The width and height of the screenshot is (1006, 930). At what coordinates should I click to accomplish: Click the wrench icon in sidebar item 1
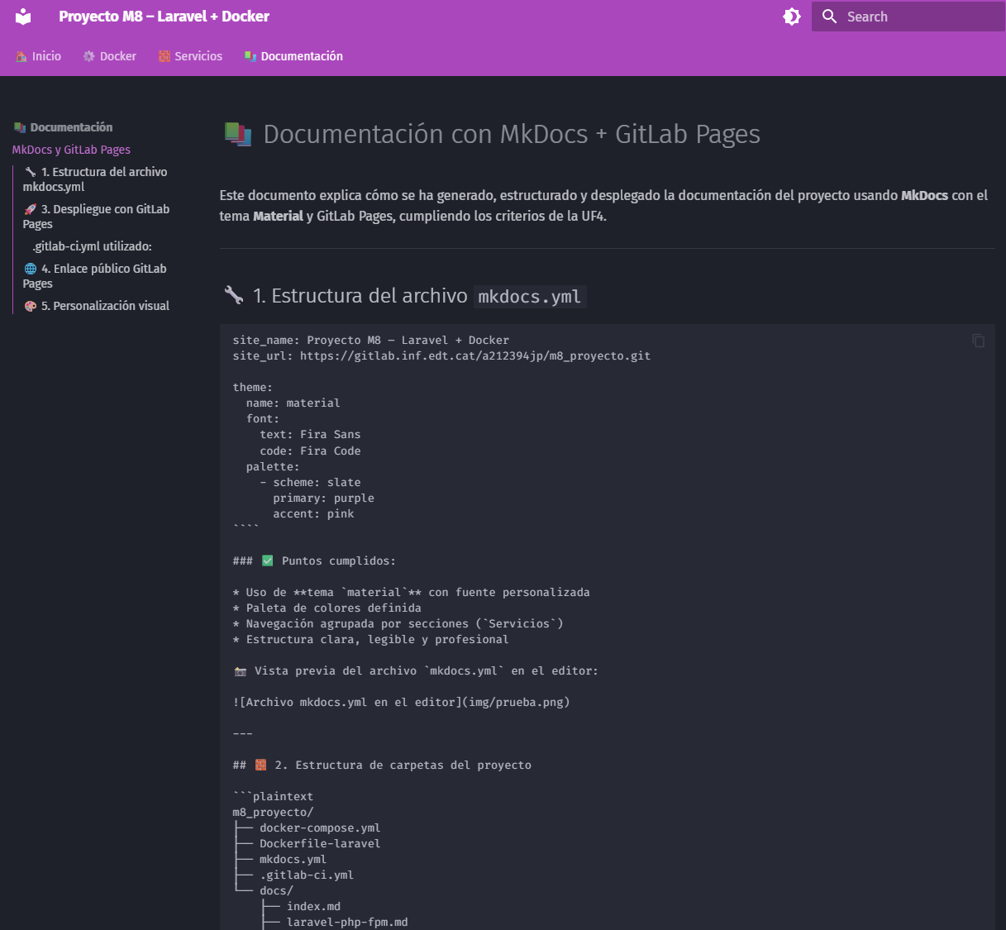pos(31,172)
